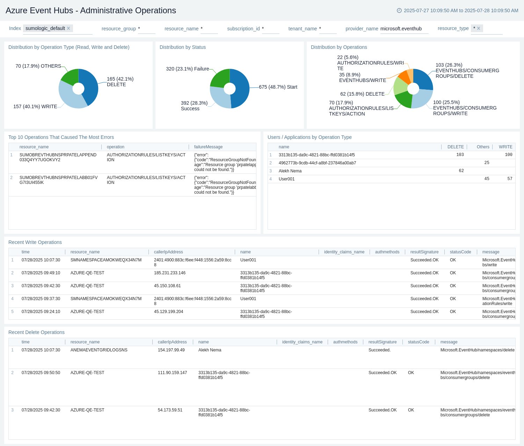Sort errors table by resource_name column
The height and width of the screenshot is (446, 524).
34,147
